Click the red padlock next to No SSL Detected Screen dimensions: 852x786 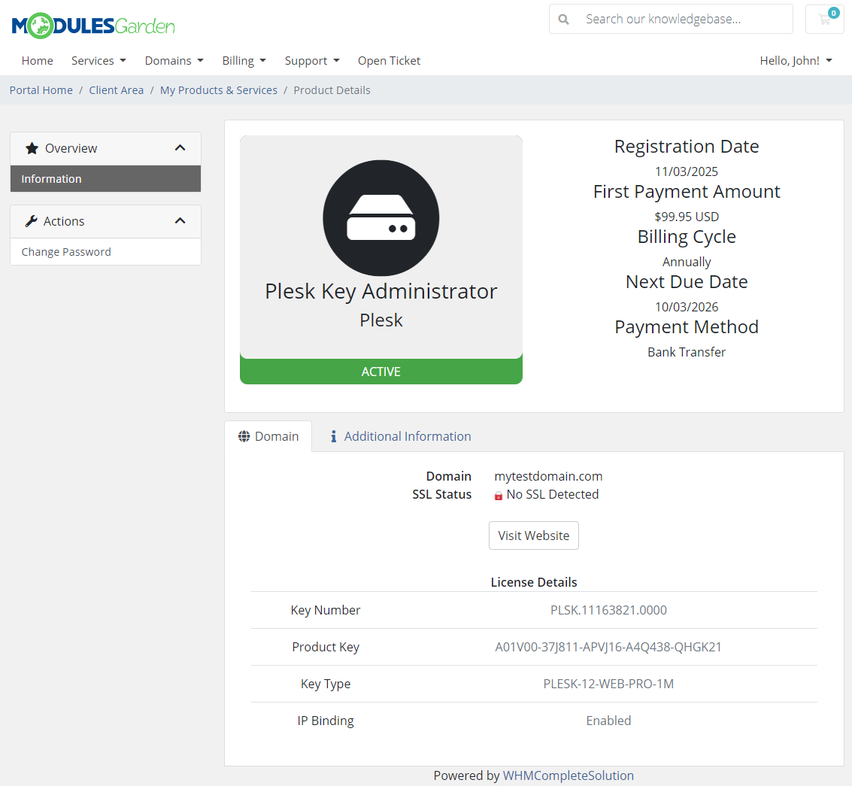click(x=498, y=495)
